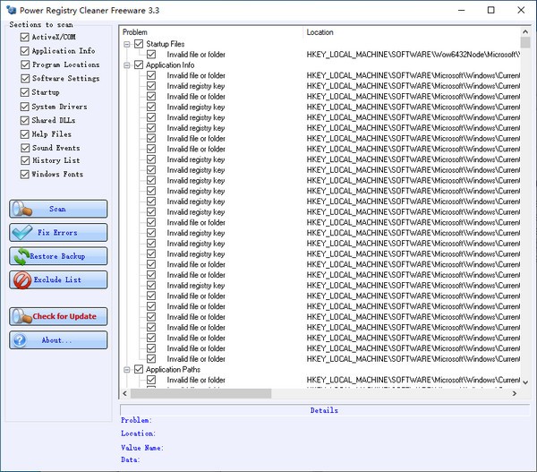The image size is (537, 472).
Task: Click the horizontal scrollbar thumb
Action: click(x=201, y=393)
